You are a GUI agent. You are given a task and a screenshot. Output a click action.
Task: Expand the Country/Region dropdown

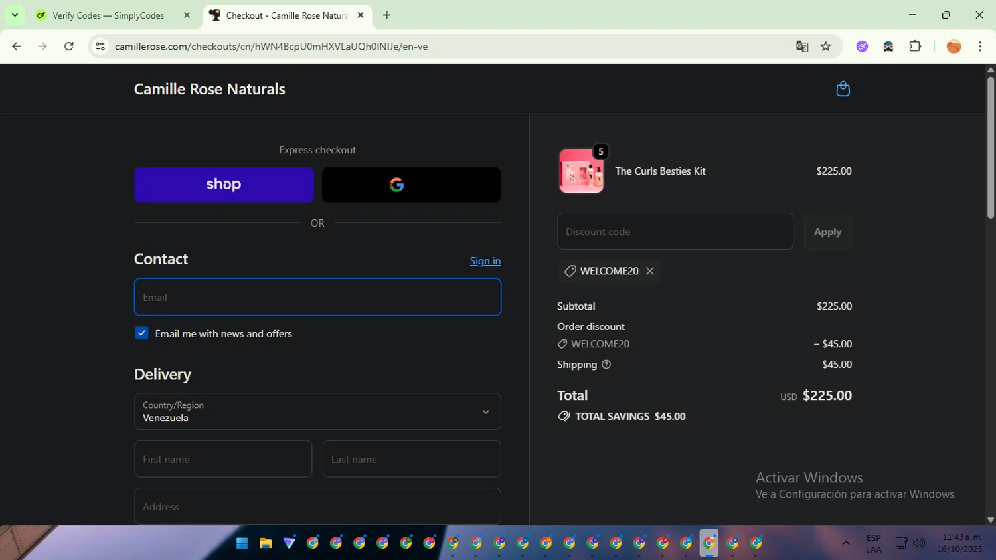coord(317,412)
